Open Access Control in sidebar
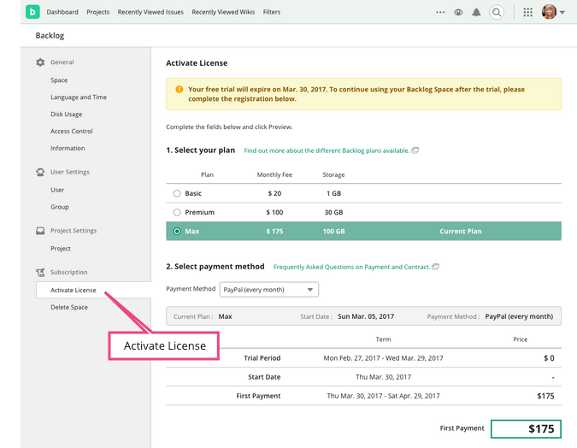This screenshot has height=448, width=577. (x=72, y=131)
